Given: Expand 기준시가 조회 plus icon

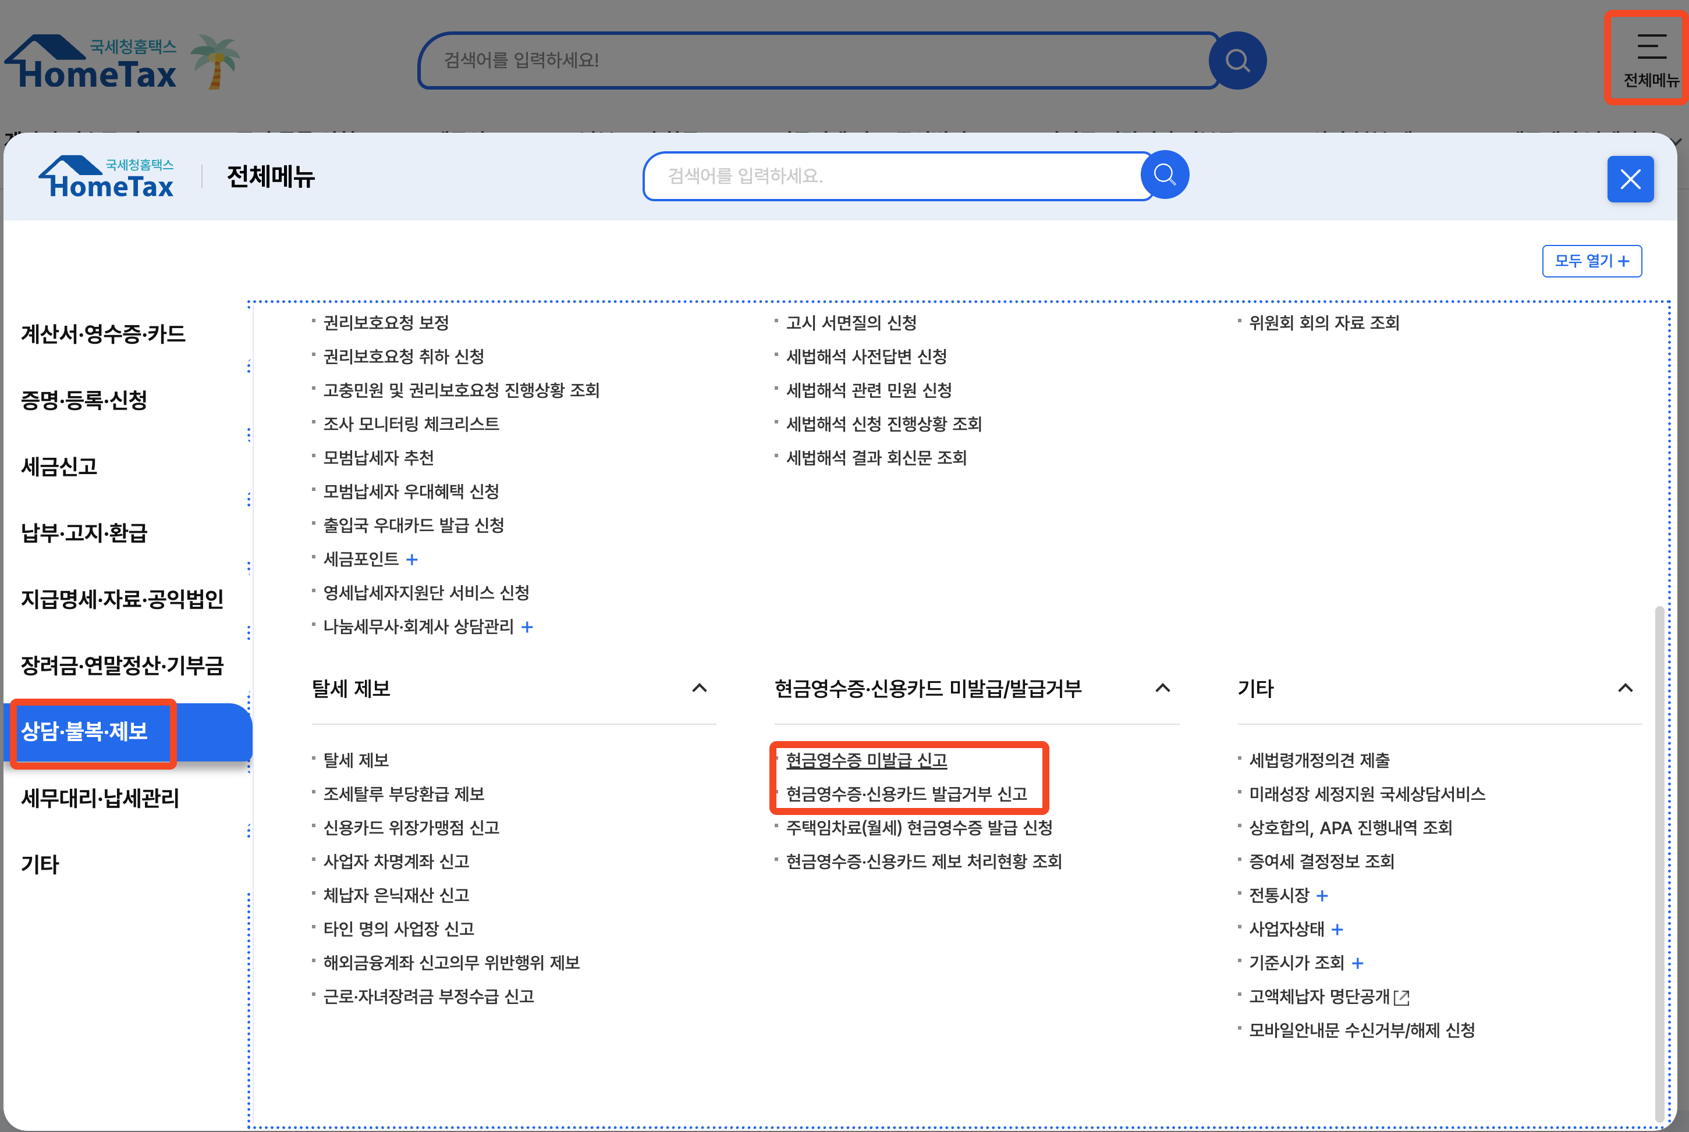Looking at the screenshot, I should click(x=1358, y=963).
